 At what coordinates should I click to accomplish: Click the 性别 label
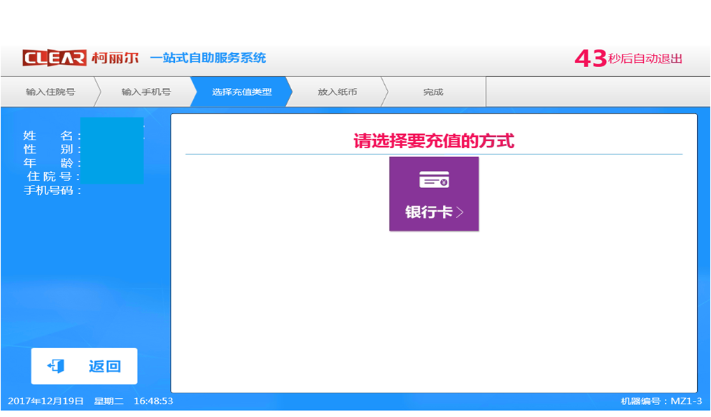point(52,149)
